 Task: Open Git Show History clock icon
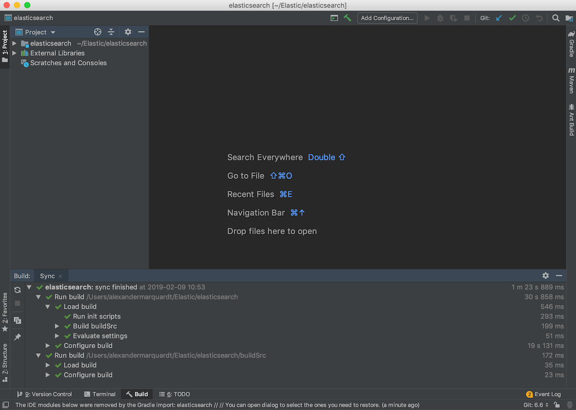coord(526,18)
